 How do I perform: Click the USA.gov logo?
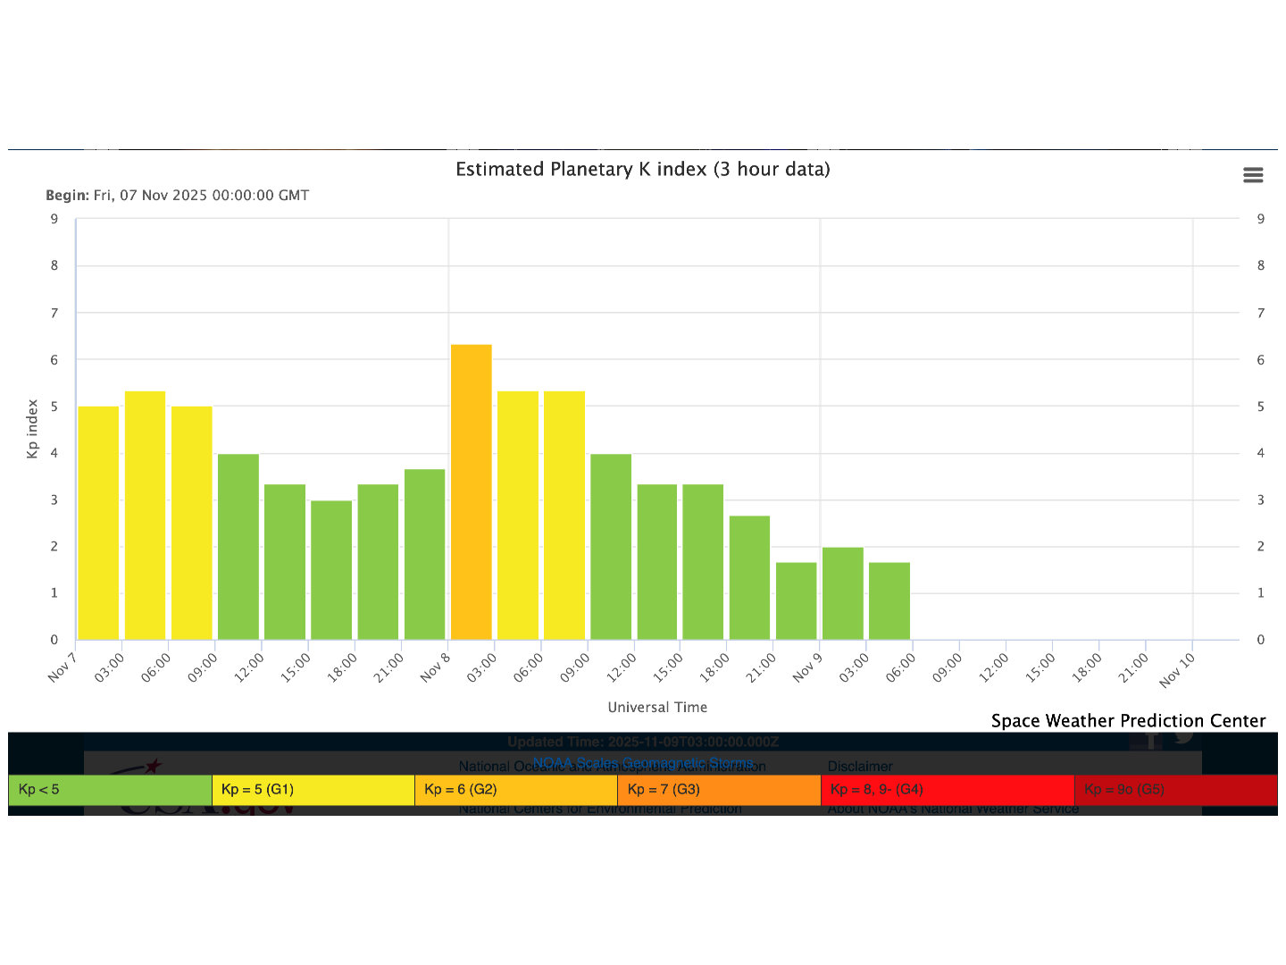click(x=205, y=808)
